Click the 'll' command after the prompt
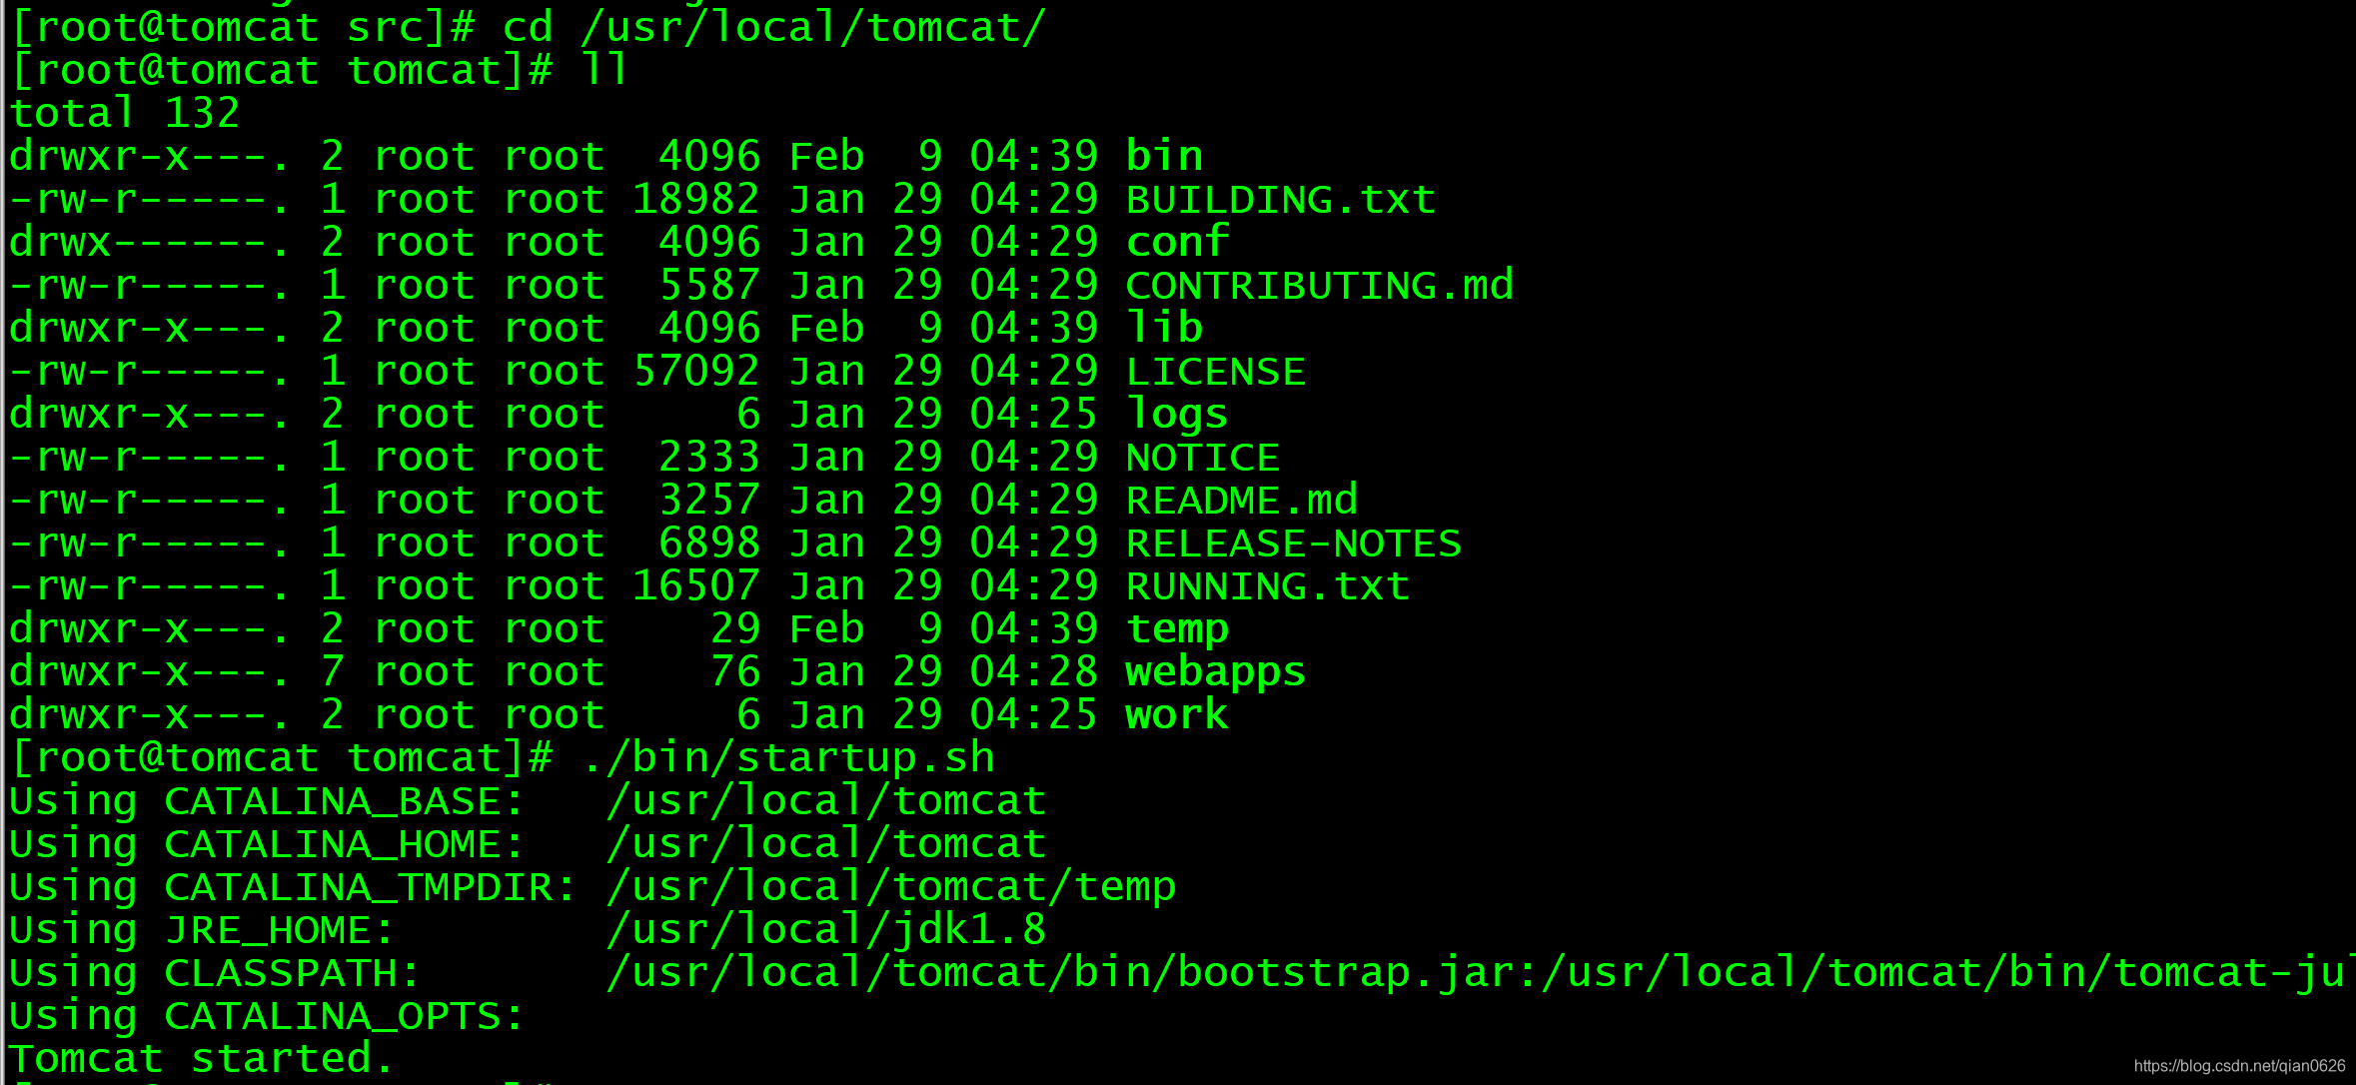 pos(605,70)
